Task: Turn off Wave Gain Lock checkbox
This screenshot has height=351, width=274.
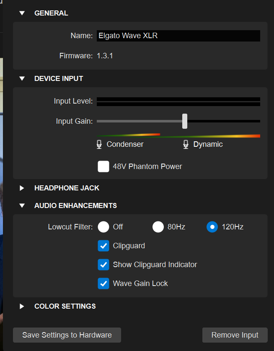Action: [103, 283]
